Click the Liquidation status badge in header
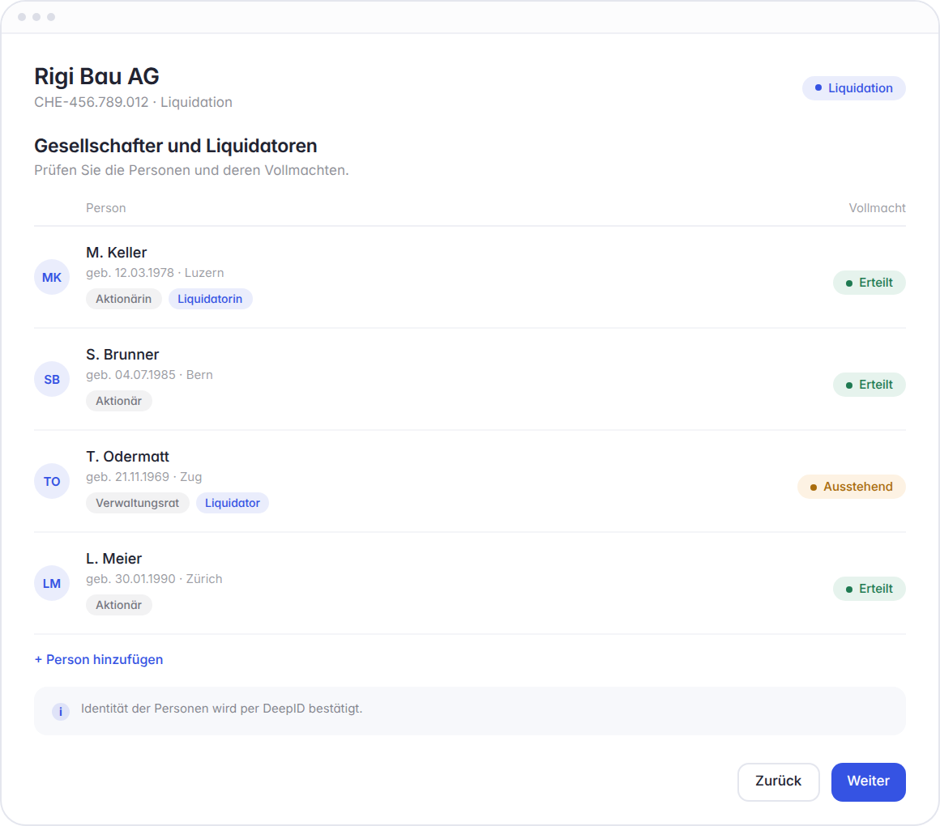940x826 pixels. click(853, 88)
